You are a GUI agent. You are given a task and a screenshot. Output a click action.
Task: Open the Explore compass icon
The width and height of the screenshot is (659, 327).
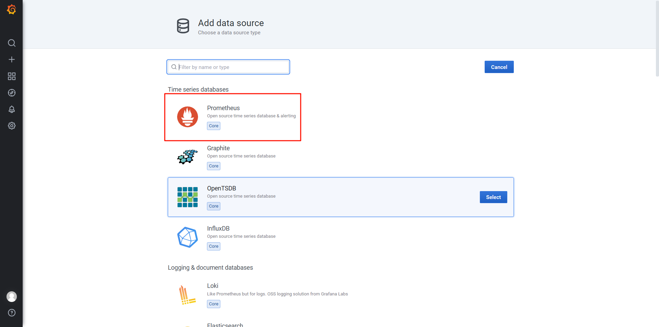click(12, 93)
